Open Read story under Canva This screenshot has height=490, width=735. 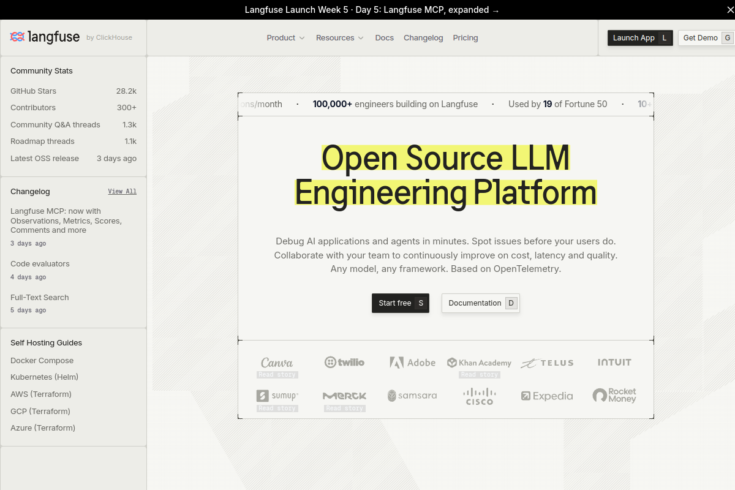277,375
